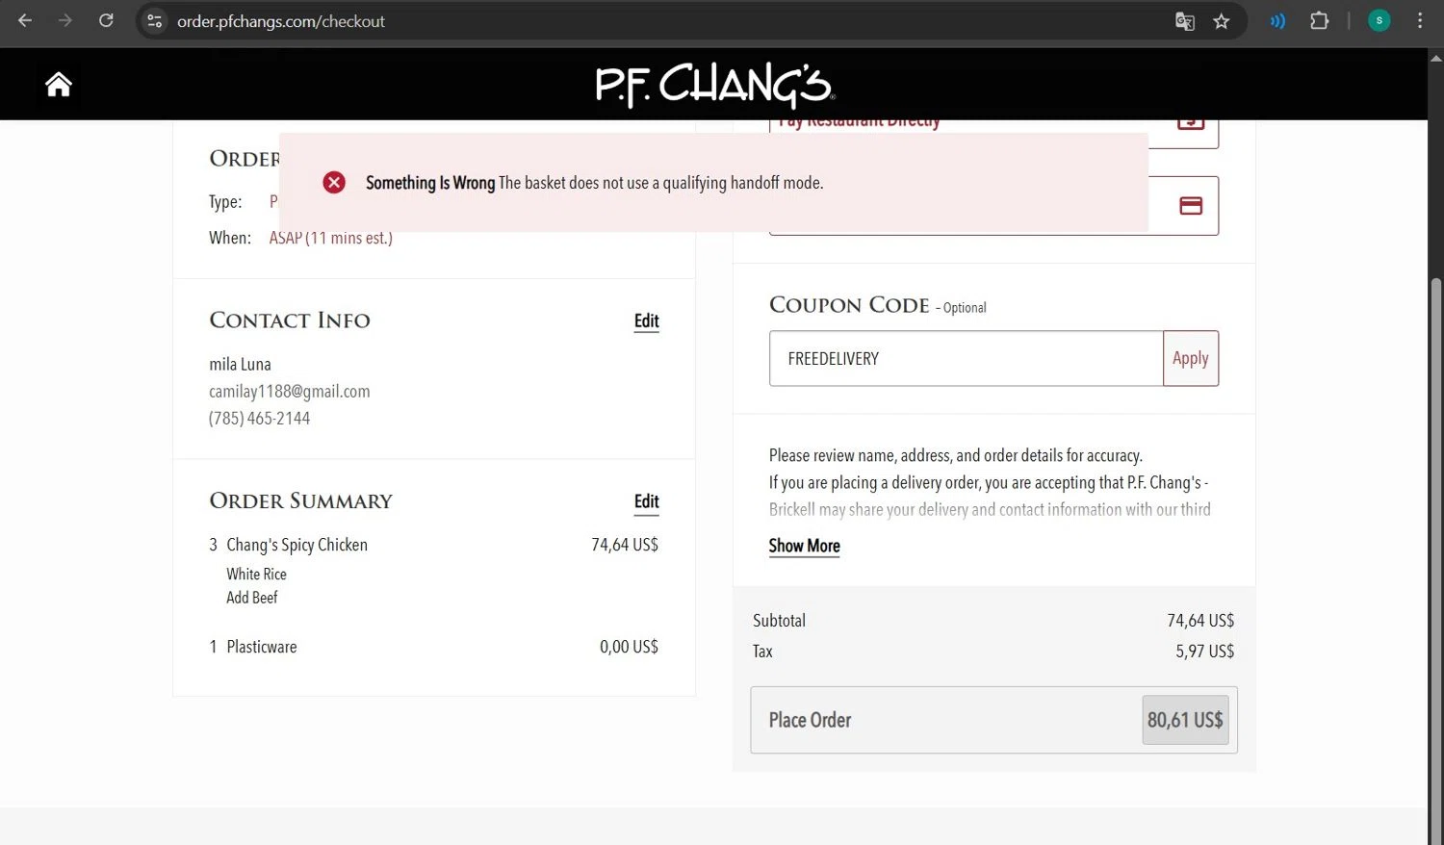
Task: Click the red error icon in alert
Action: click(x=334, y=183)
